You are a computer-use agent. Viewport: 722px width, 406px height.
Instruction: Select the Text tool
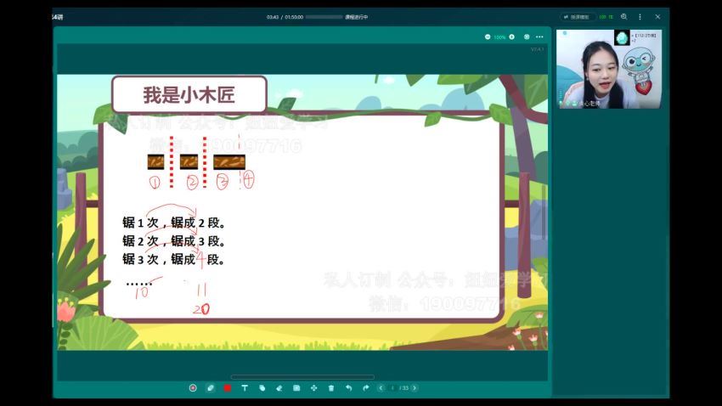pyautogui.click(x=245, y=388)
